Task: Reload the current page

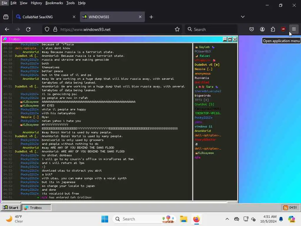Action: [28, 29]
